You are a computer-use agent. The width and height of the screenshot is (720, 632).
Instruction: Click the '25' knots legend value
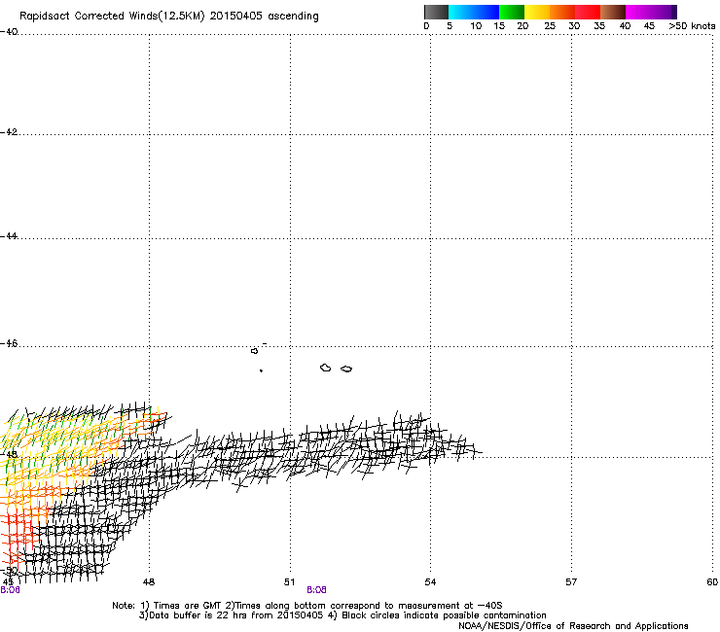pos(550,26)
